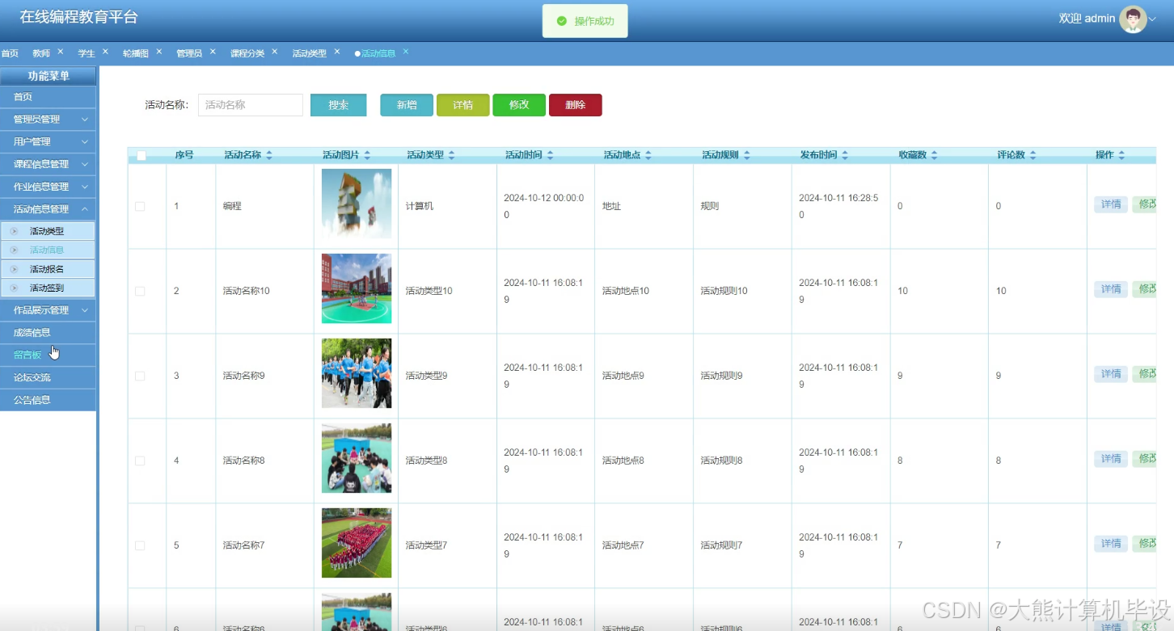This screenshot has height=631, width=1174.
Task: Close the 课程分类 tab
Action: click(275, 52)
